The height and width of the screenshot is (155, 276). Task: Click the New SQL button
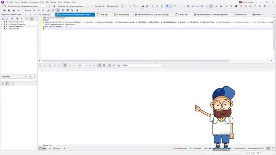pos(100,6)
